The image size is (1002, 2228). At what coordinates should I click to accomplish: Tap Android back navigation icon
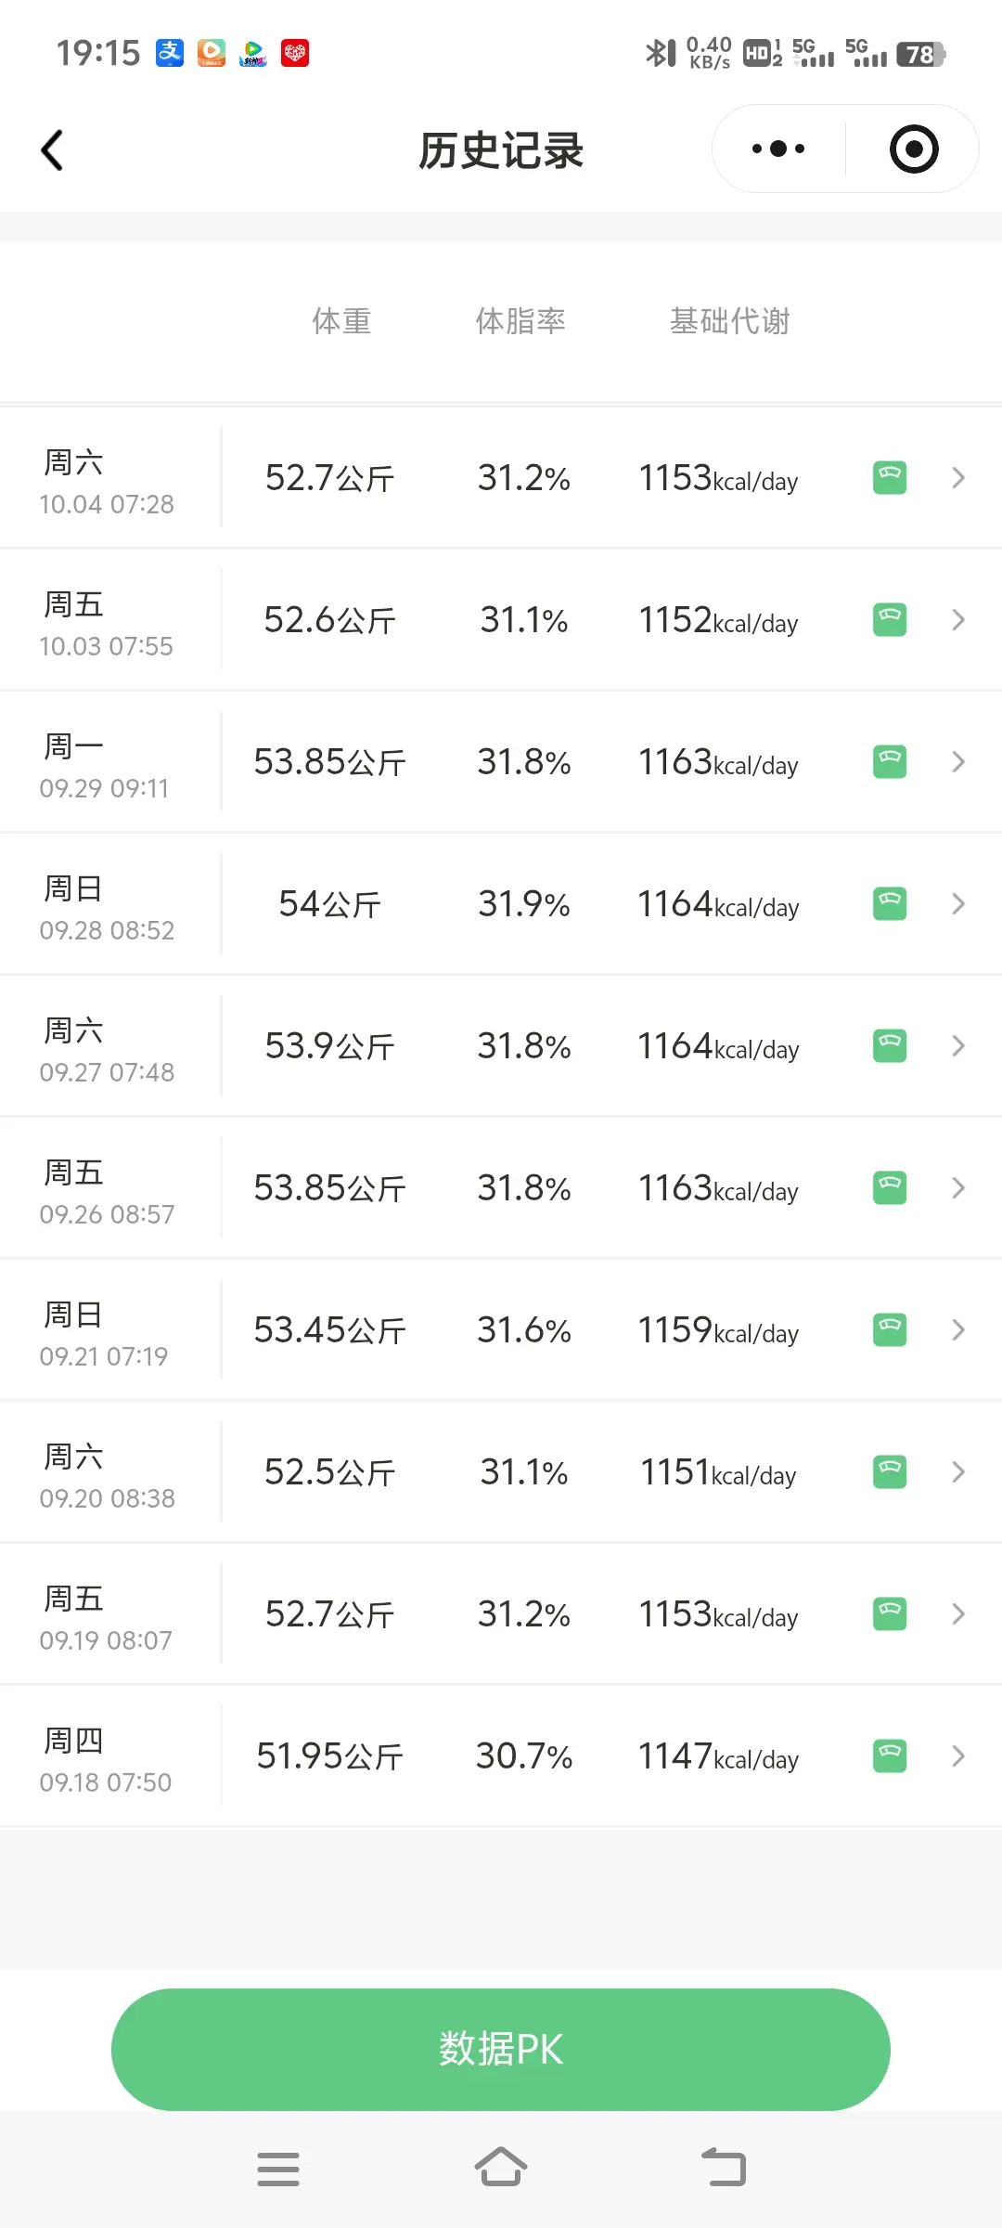[724, 2168]
